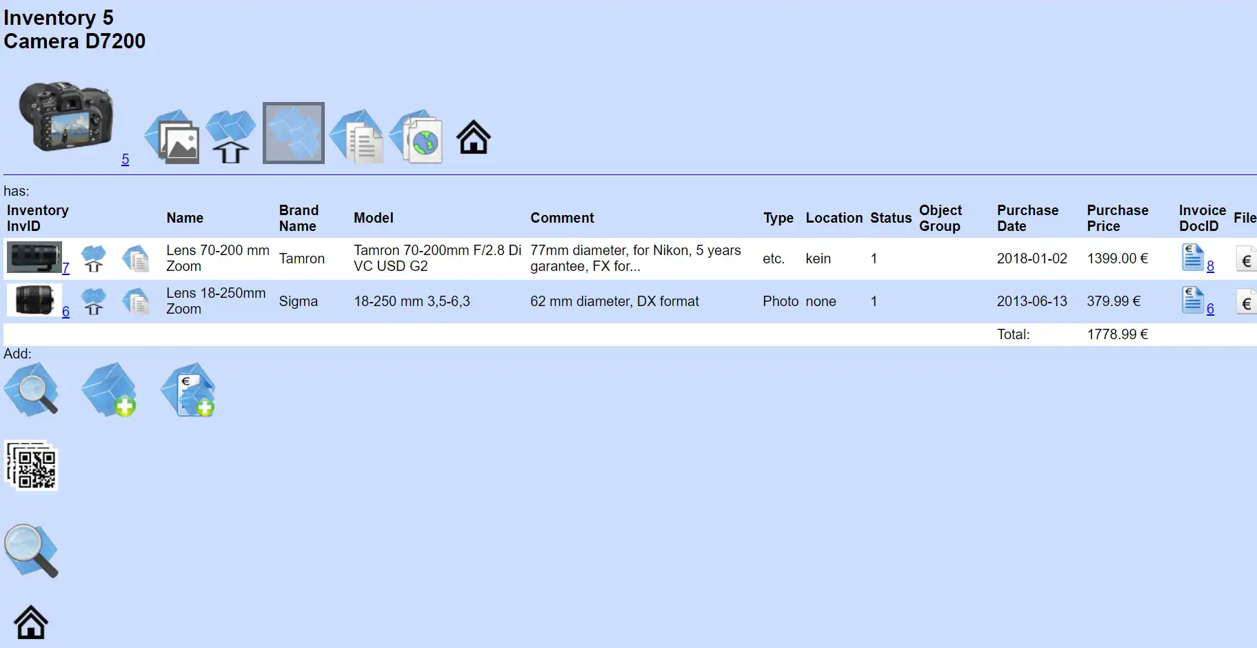Add new object with green plus cube
This screenshot has width=1257, height=648.
pos(109,389)
